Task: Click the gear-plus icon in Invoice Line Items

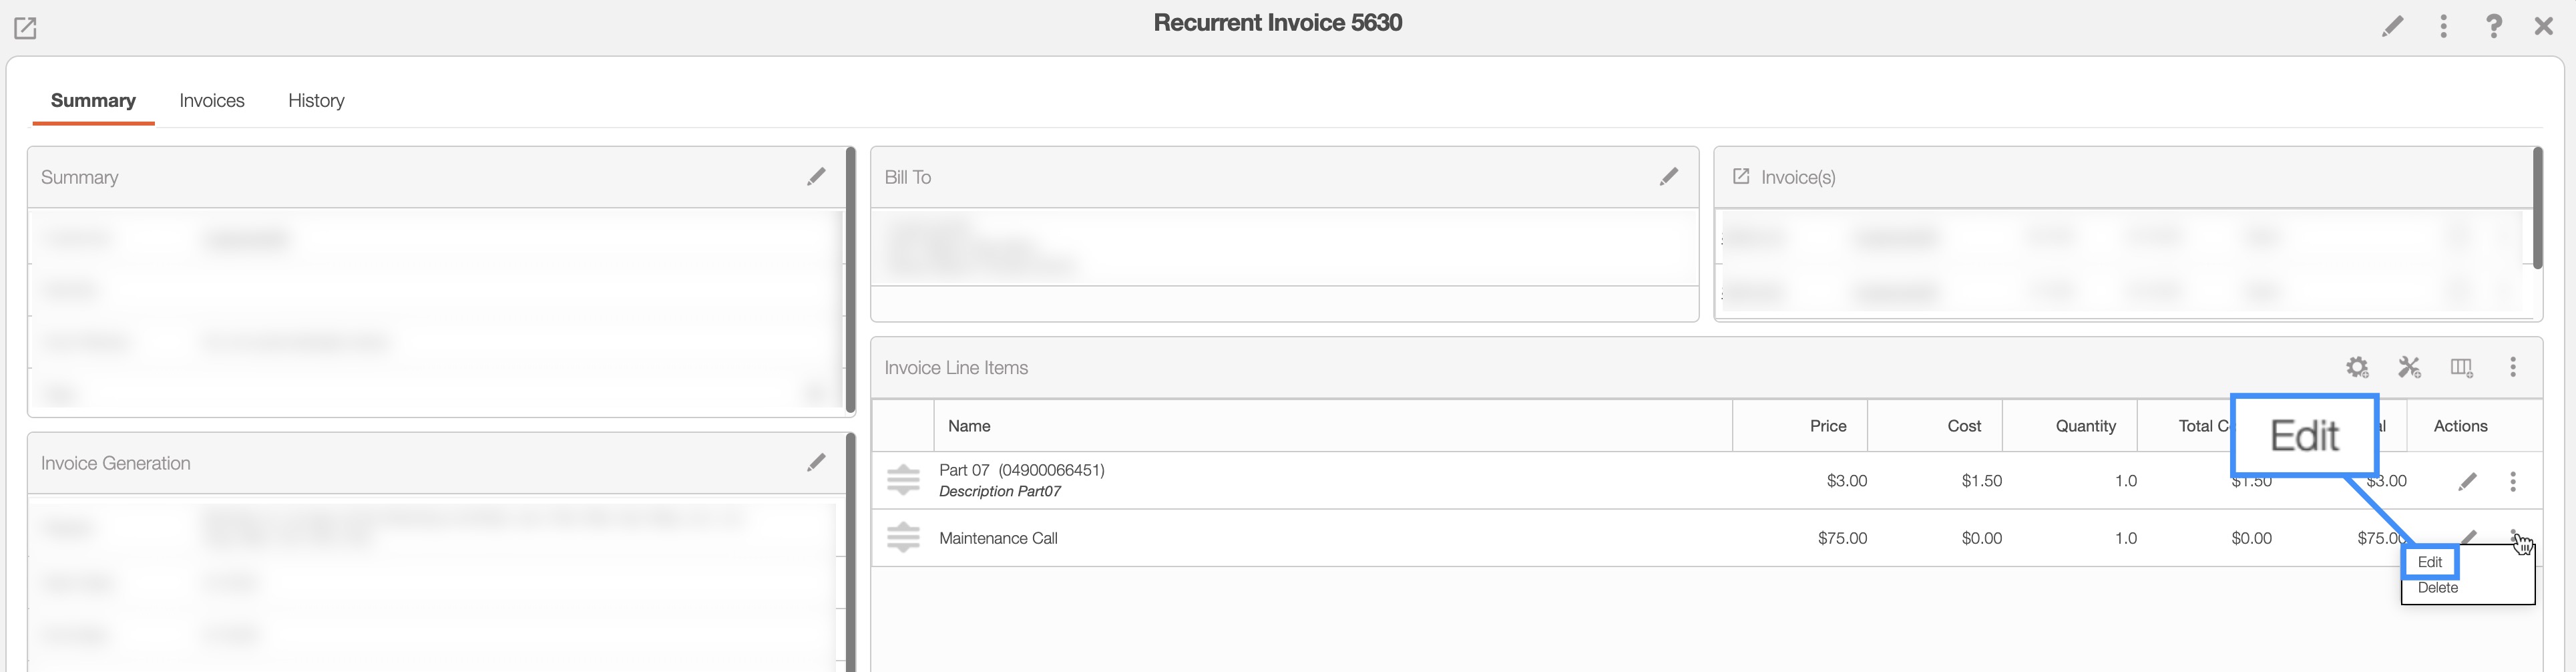Action: click(x=2357, y=368)
